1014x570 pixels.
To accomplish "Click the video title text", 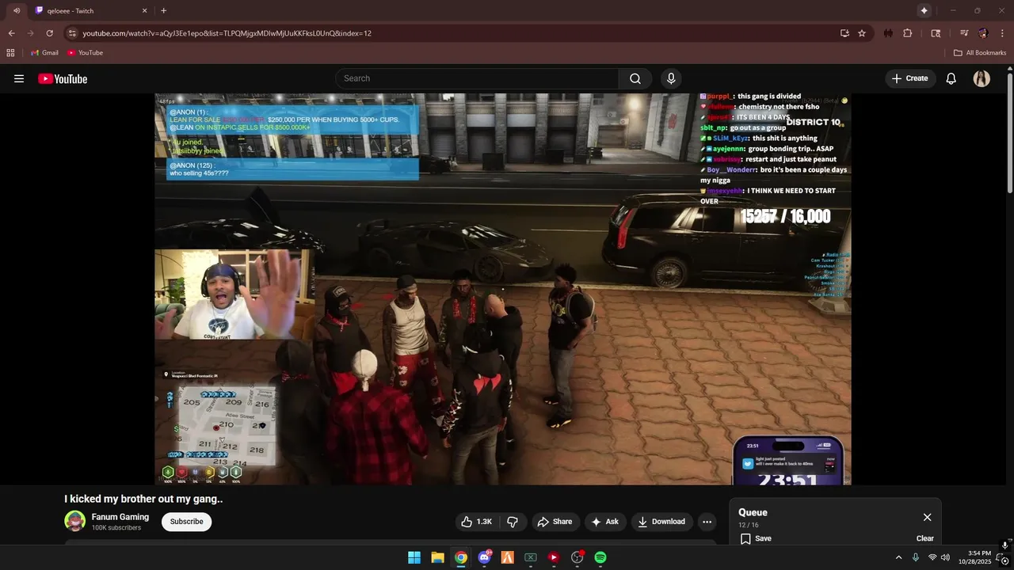I will click(143, 499).
